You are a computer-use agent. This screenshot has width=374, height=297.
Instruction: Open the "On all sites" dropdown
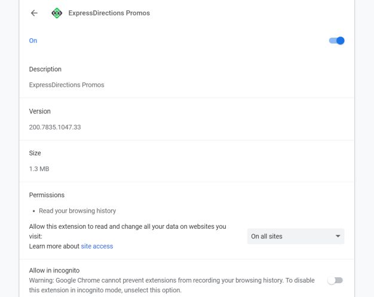[x=295, y=237]
